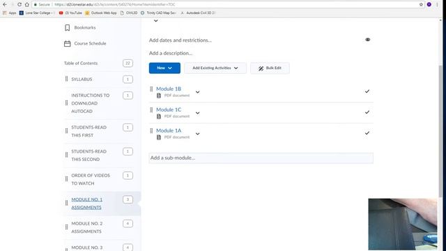
Task: Select MODULE NO. 1 ASSIGNMENTS in sidebar
Action: pyautogui.click(x=86, y=204)
